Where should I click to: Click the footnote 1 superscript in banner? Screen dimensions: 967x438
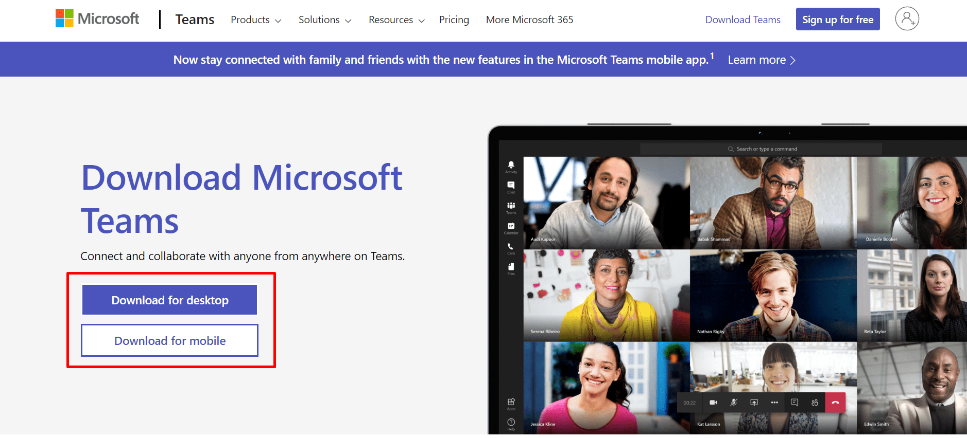click(x=712, y=56)
